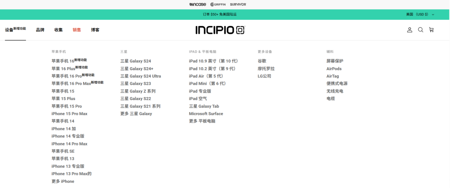Select iPad 空气 link
Image resolution: width=450 pixels, height=188 pixels.
(198, 98)
